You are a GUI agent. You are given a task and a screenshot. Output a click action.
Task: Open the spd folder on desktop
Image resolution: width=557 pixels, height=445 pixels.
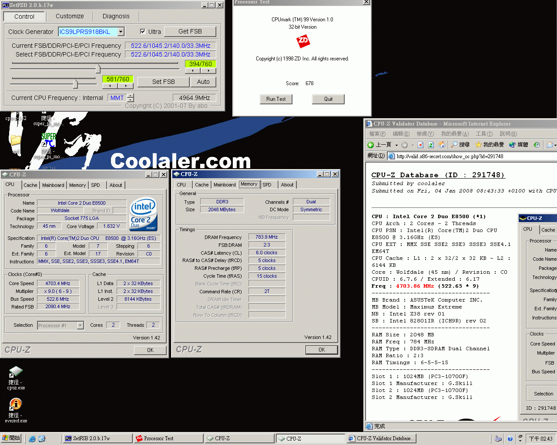(16, 144)
